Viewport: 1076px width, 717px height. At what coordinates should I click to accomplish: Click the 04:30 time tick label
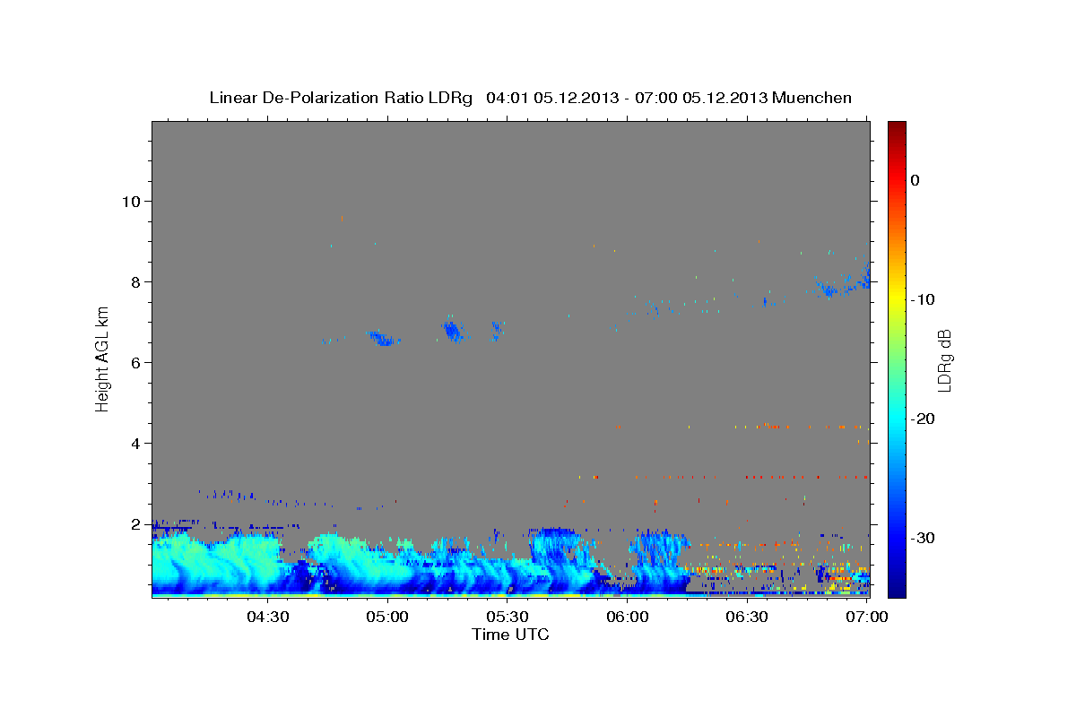pyautogui.click(x=267, y=617)
